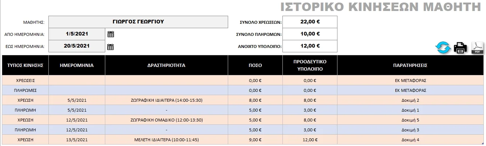Viewport: 486px width, 146px height.
Task: Export report with the PDF icon
Action: (477, 48)
